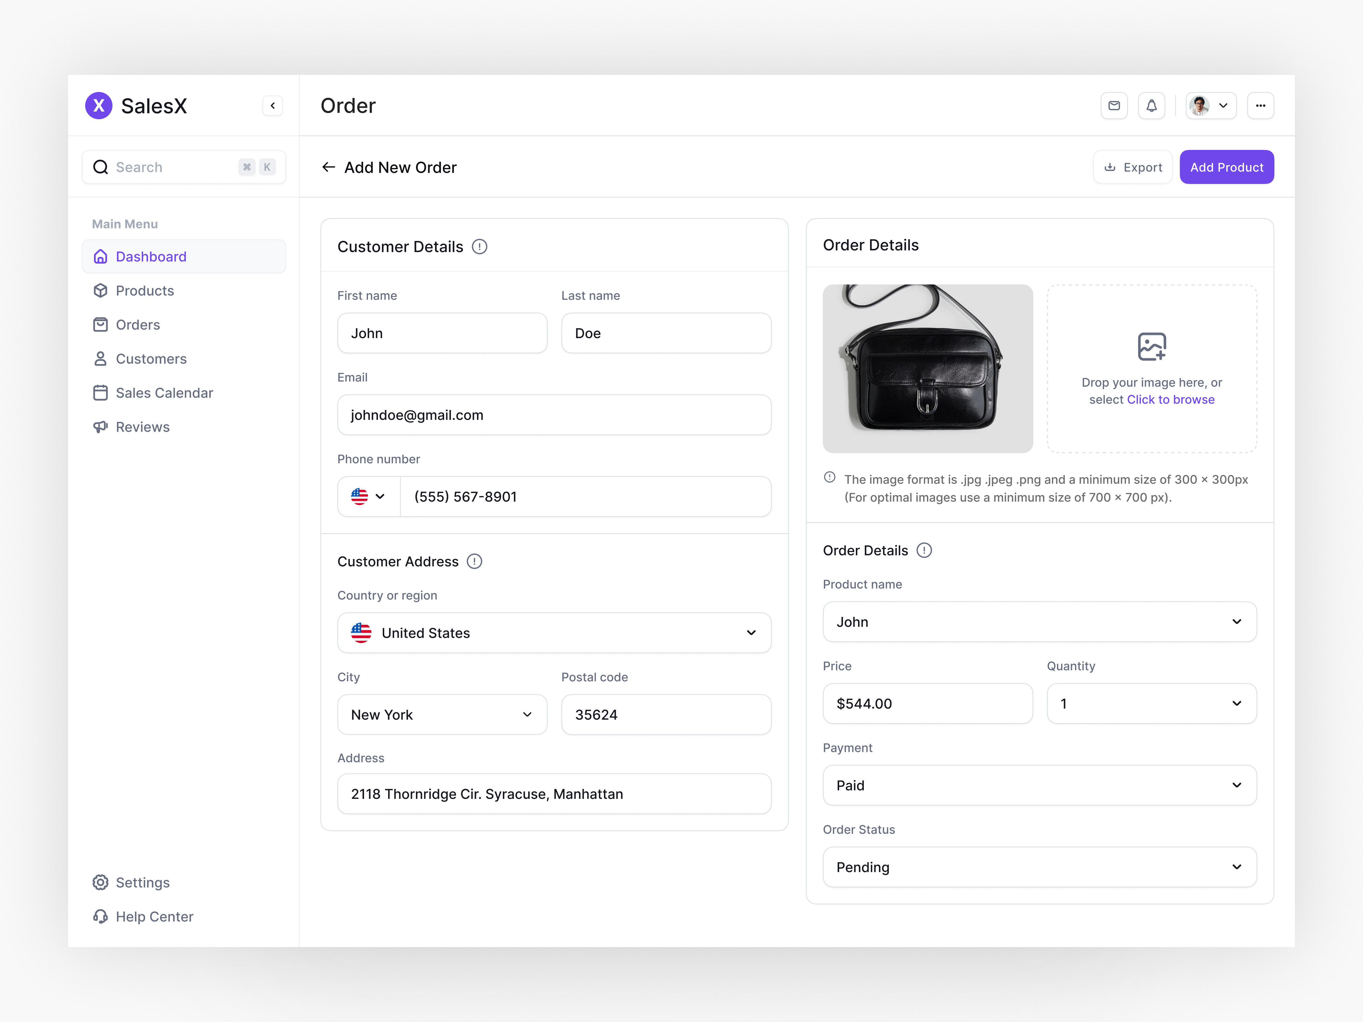Image resolution: width=1363 pixels, height=1022 pixels.
Task: Click the black bag product thumbnail
Action: 927,368
